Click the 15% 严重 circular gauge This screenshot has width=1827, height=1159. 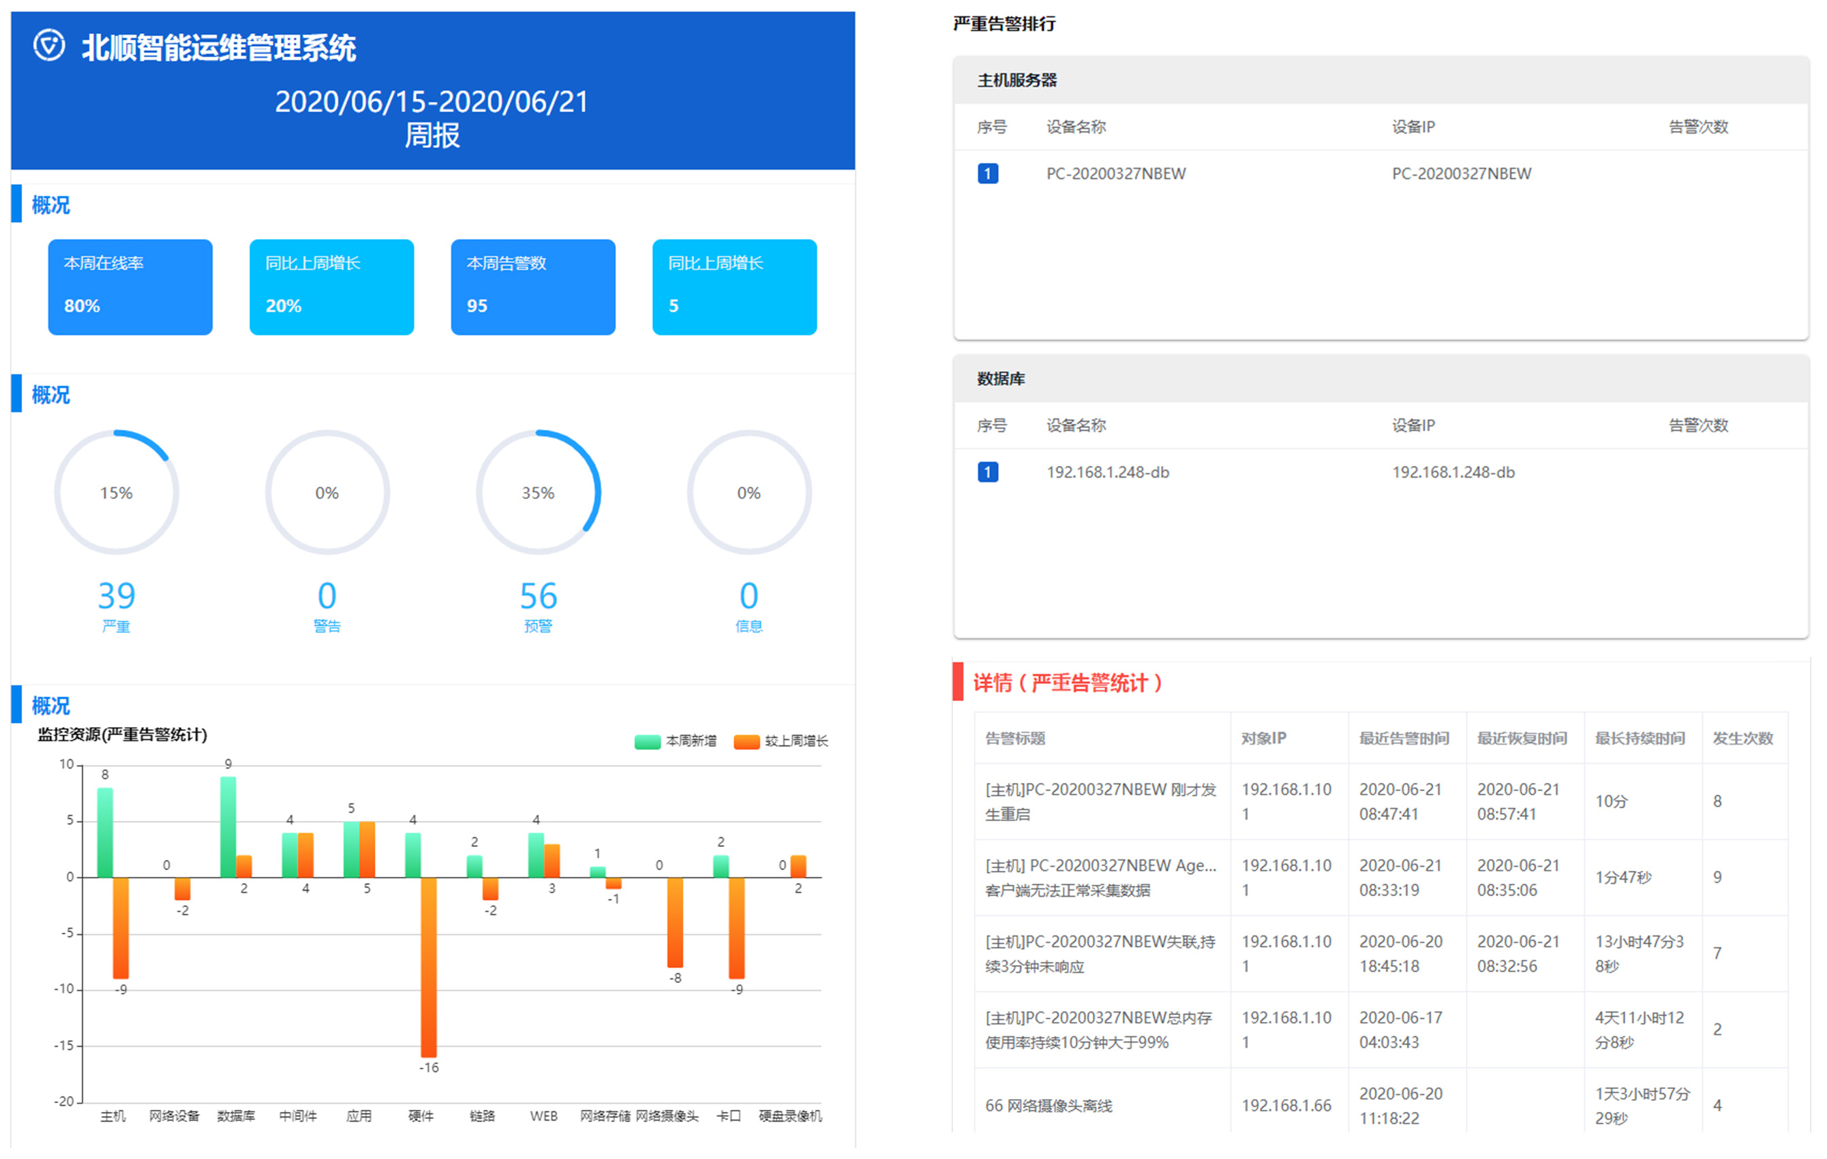(116, 492)
